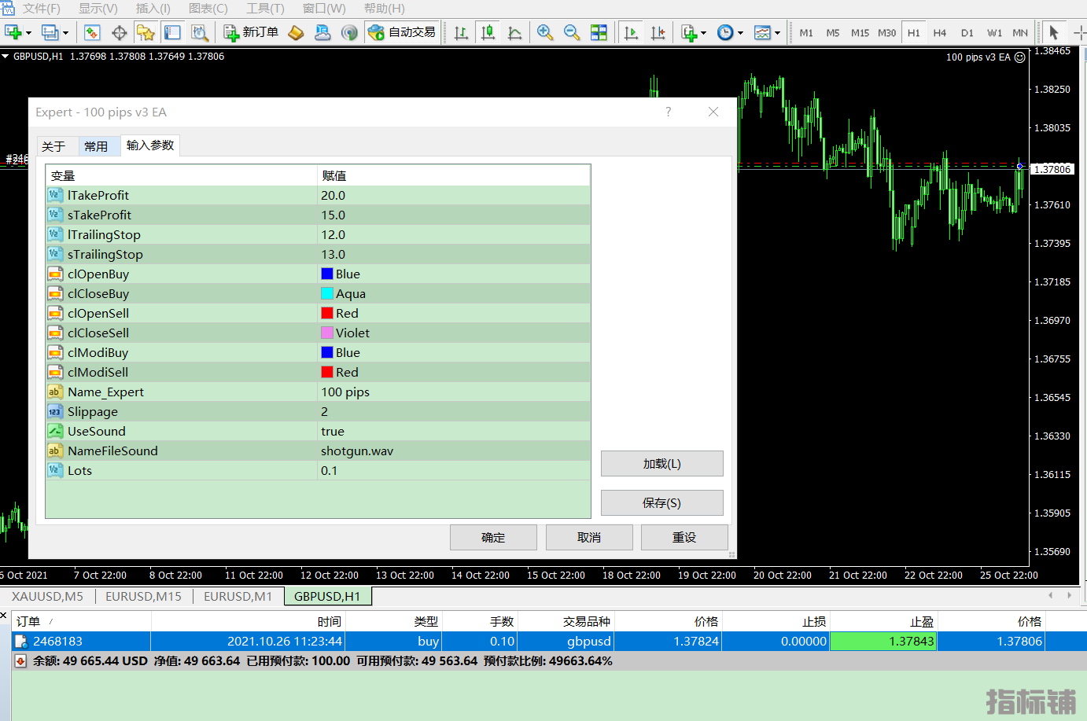The height and width of the screenshot is (721, 1087).
Task: Open the 工具(T) menu
Action: pyautogui.click(x=265, y=9)
